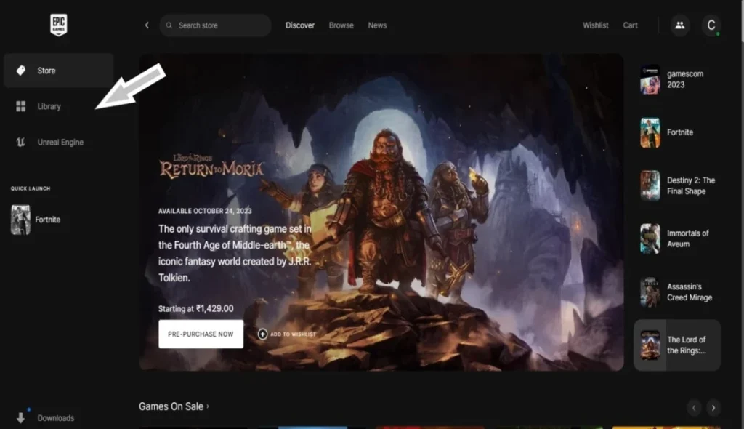Show previous Games On Sale items

[x=694, y=408]
